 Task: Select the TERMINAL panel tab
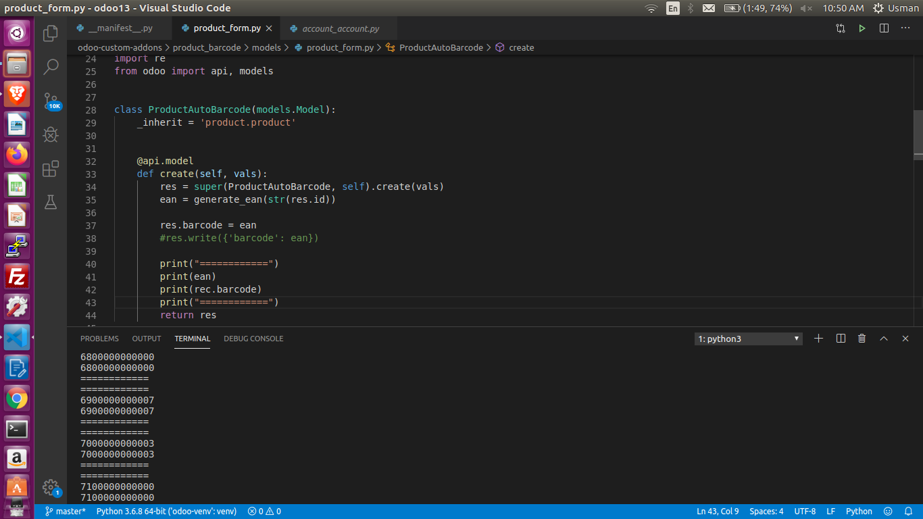(192, 339)
